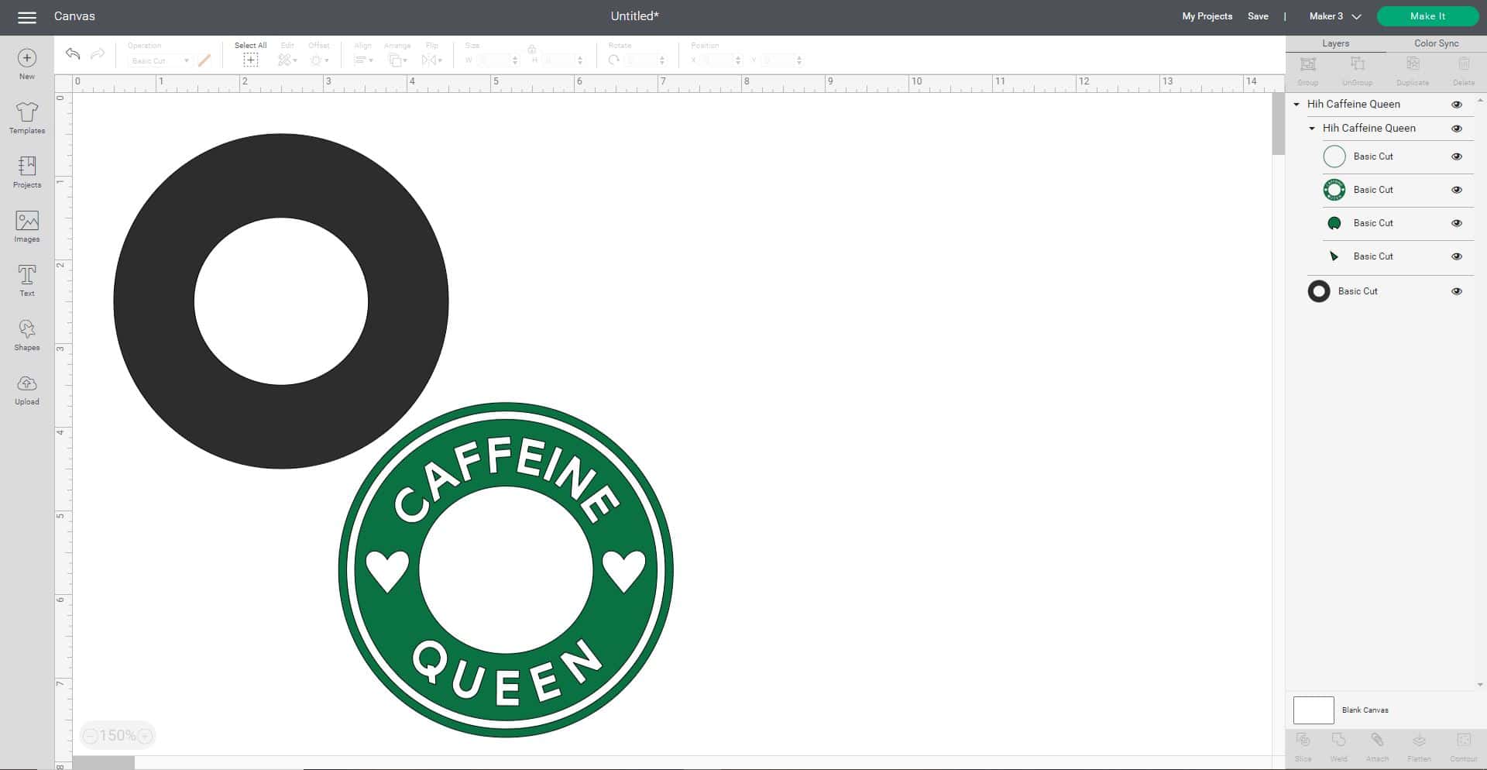Open the hamburger main menu
The image size is (1487, 770).
pos(27,17)
